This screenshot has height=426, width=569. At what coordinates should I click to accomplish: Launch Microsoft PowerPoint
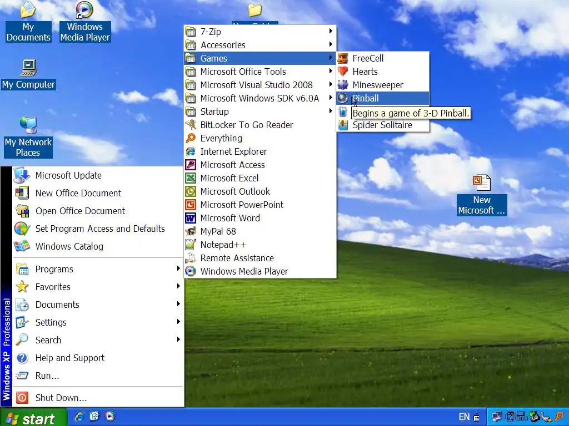260,205
